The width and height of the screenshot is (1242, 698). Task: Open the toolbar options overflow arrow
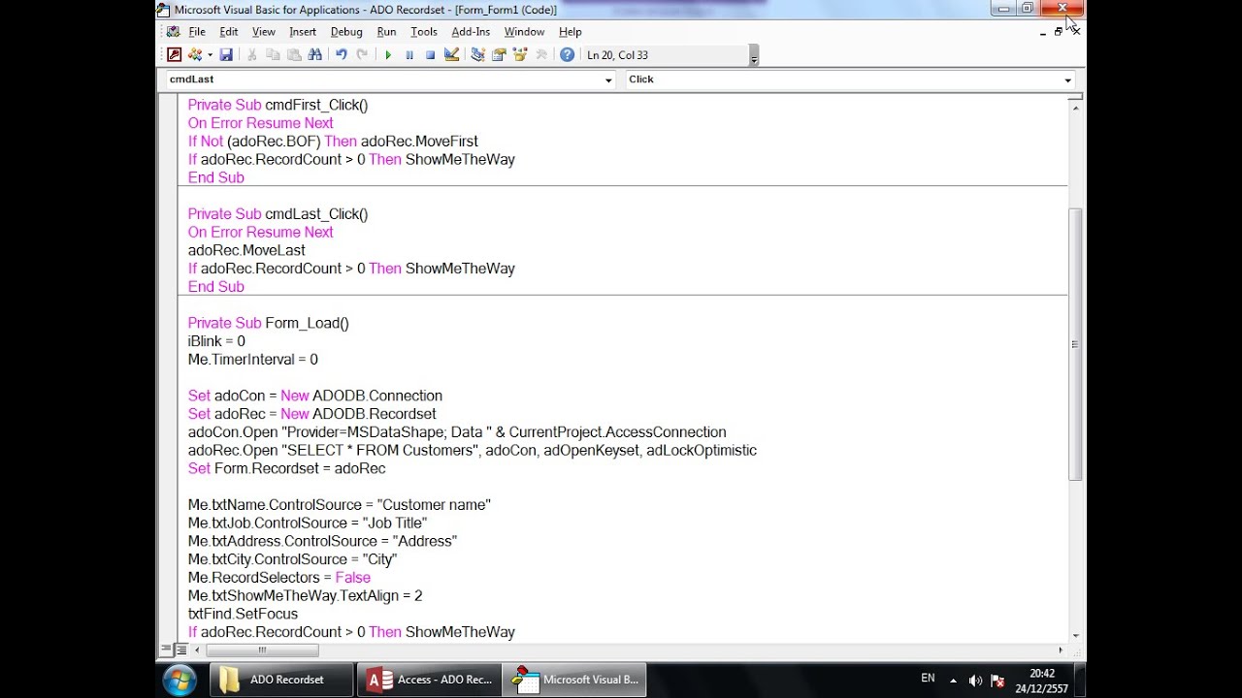(x=754, y=56)
